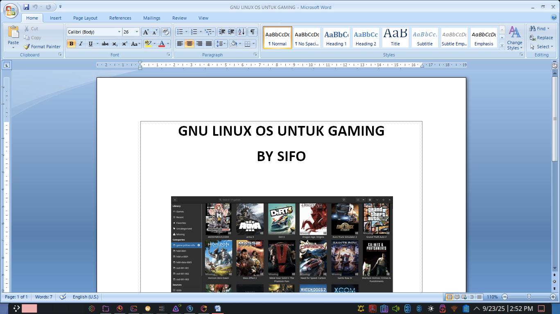The width and height of the screenshot is (560, 314).
Task: Open Font dialog launcher
Action: (168, 54)
